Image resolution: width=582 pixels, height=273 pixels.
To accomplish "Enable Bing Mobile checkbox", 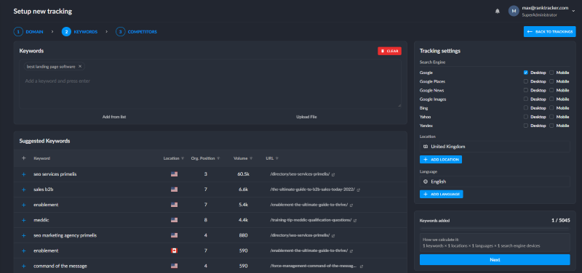I will click(x=551, y=107).
